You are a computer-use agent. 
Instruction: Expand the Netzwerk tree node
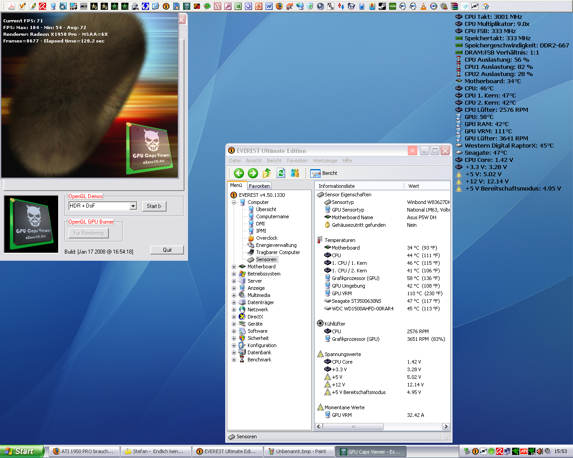[234, 310]
